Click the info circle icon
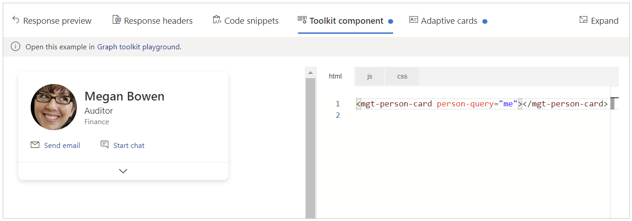 pyautogui.click(x=16, y=47)
